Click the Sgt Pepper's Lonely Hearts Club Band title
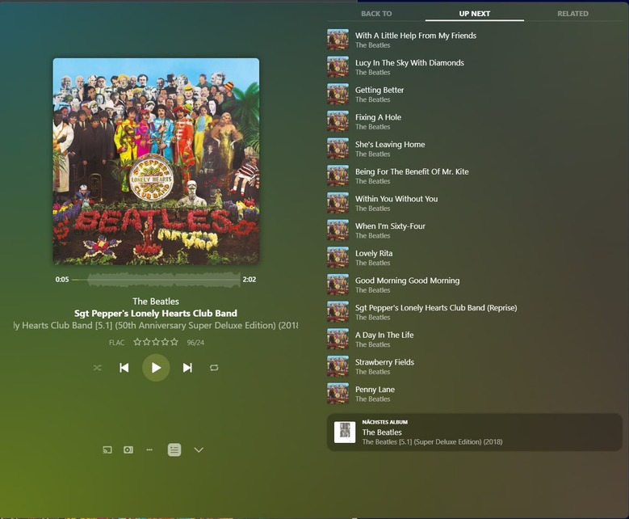Image resolution: width=629 pixels, height=519 pixels. pyautogui.click(x=156, y=314)
